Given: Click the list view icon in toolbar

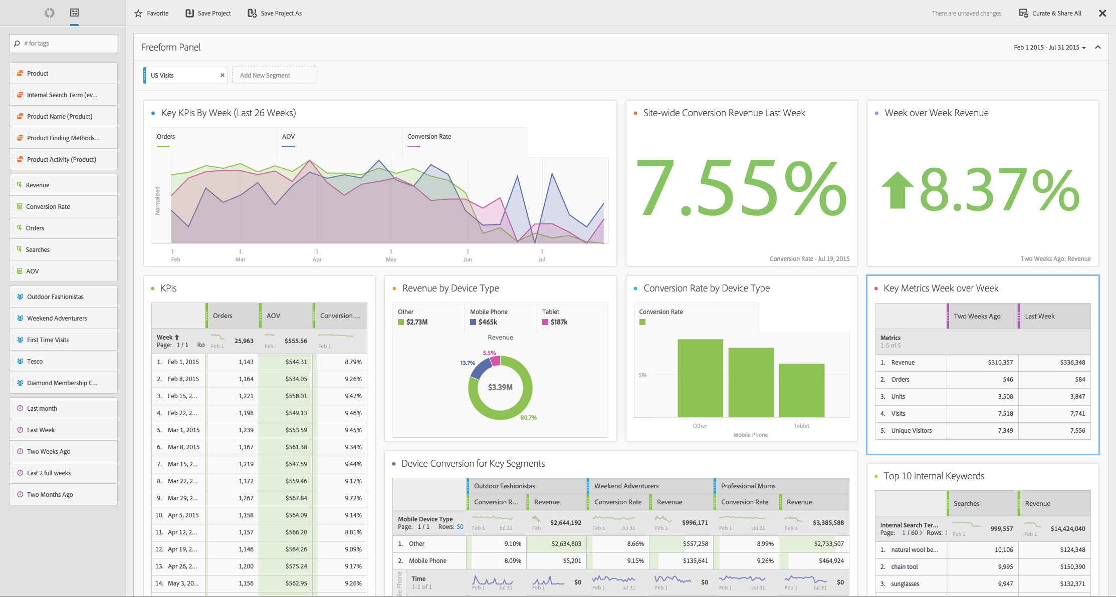Looking at the screenshot, I should [74, 13].
